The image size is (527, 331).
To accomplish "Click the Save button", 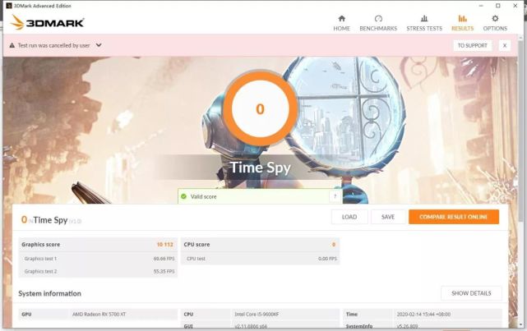I will [388, 217].
